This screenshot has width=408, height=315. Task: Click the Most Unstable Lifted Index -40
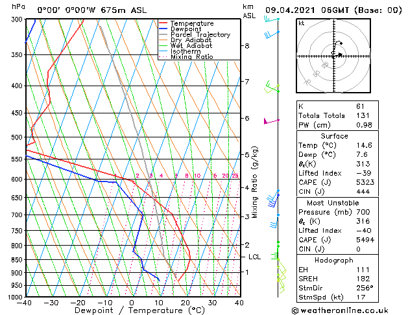pos(364,231)
